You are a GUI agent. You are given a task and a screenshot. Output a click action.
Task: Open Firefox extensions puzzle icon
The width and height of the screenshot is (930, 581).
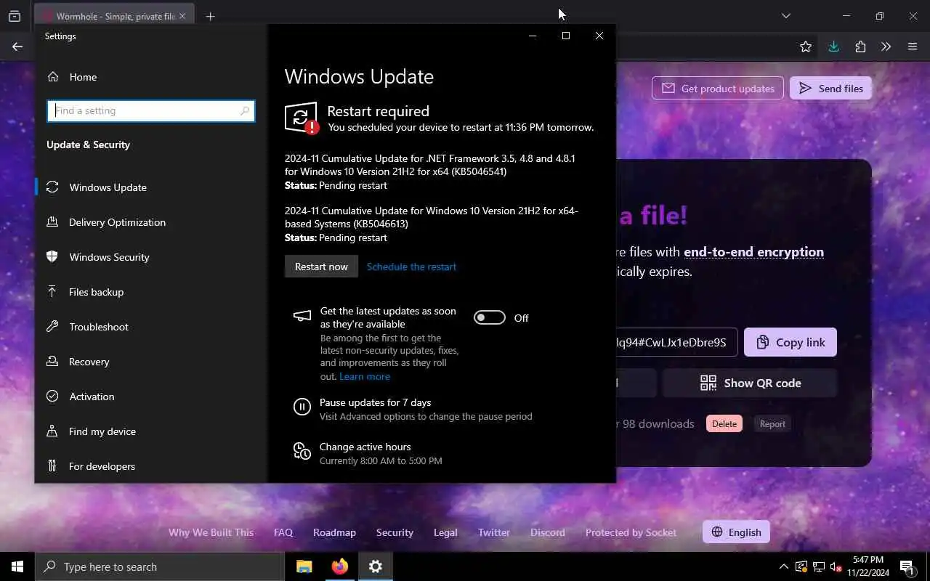[860, 46]
